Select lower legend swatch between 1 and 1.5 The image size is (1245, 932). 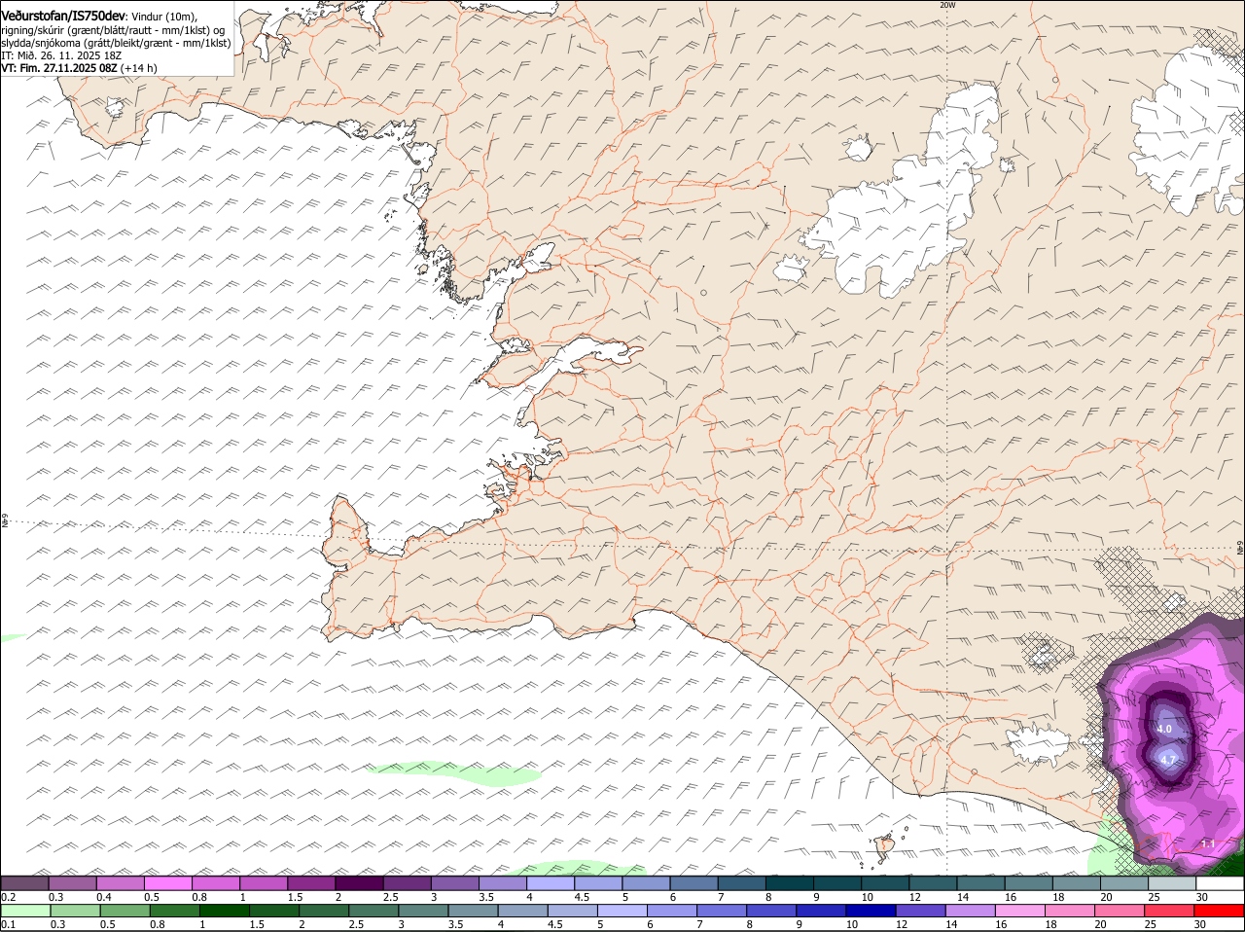pos(226,911)
